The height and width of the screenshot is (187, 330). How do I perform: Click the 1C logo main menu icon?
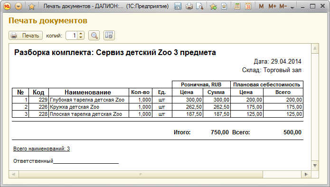tap(8, 6)
